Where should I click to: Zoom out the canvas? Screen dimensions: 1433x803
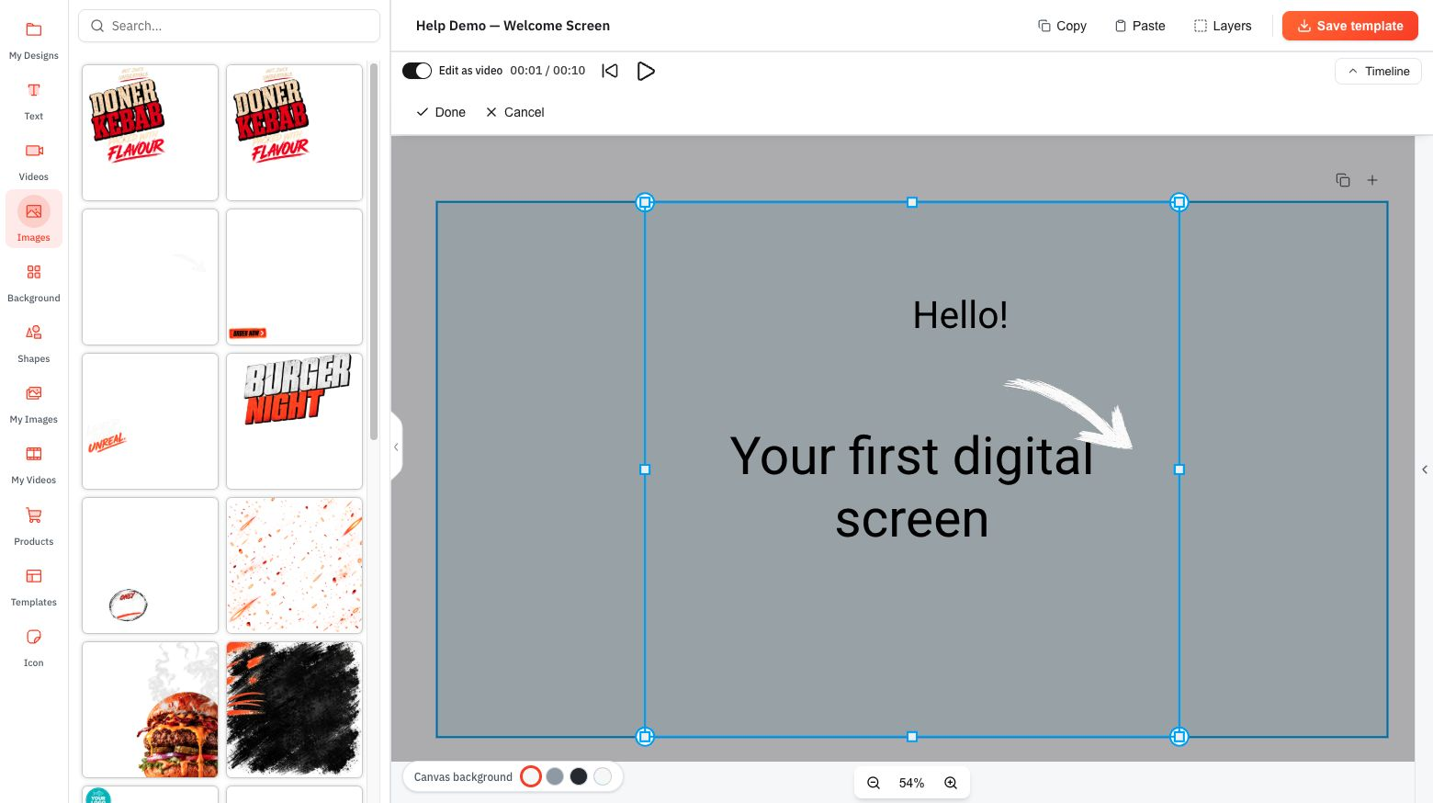click(874, 783)
